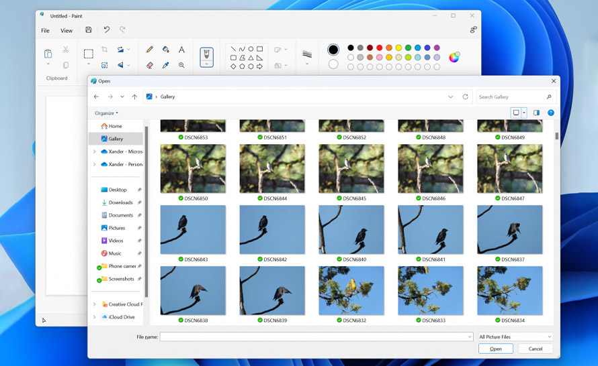Pick the red color swatch
The height and width of the screenshot is (366, 598).
tap(380, 48)
